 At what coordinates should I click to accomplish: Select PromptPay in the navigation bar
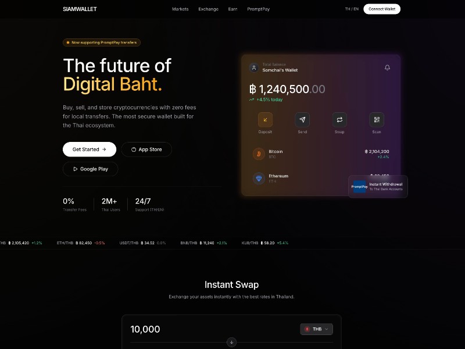point(258,9)
